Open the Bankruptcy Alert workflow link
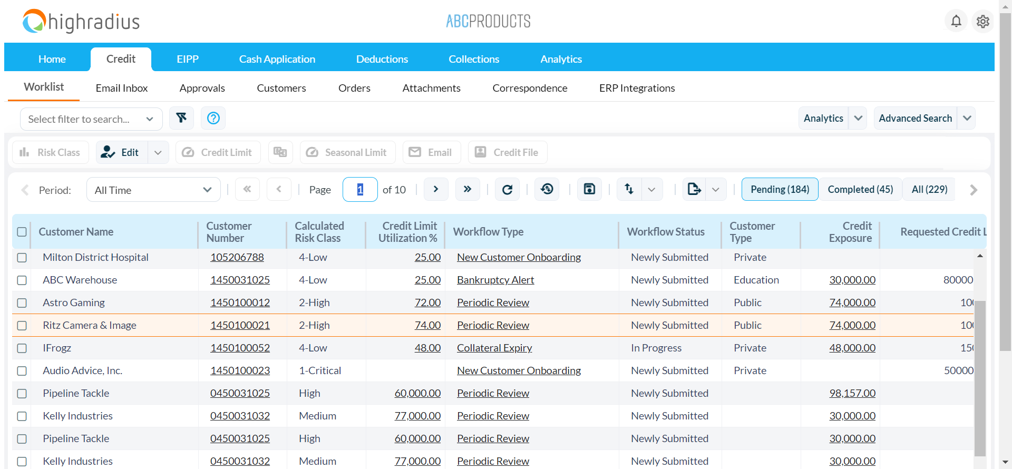 pyautogui.click(x=495, y=280)
